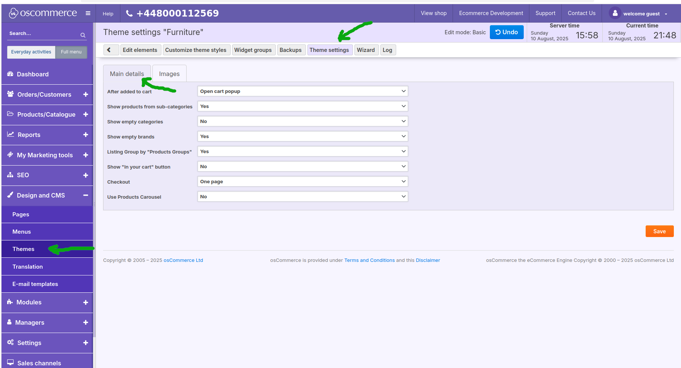681x368 pixels.
Task: Click the Products/Catalogue folder icon
Action: coord(11,114)
